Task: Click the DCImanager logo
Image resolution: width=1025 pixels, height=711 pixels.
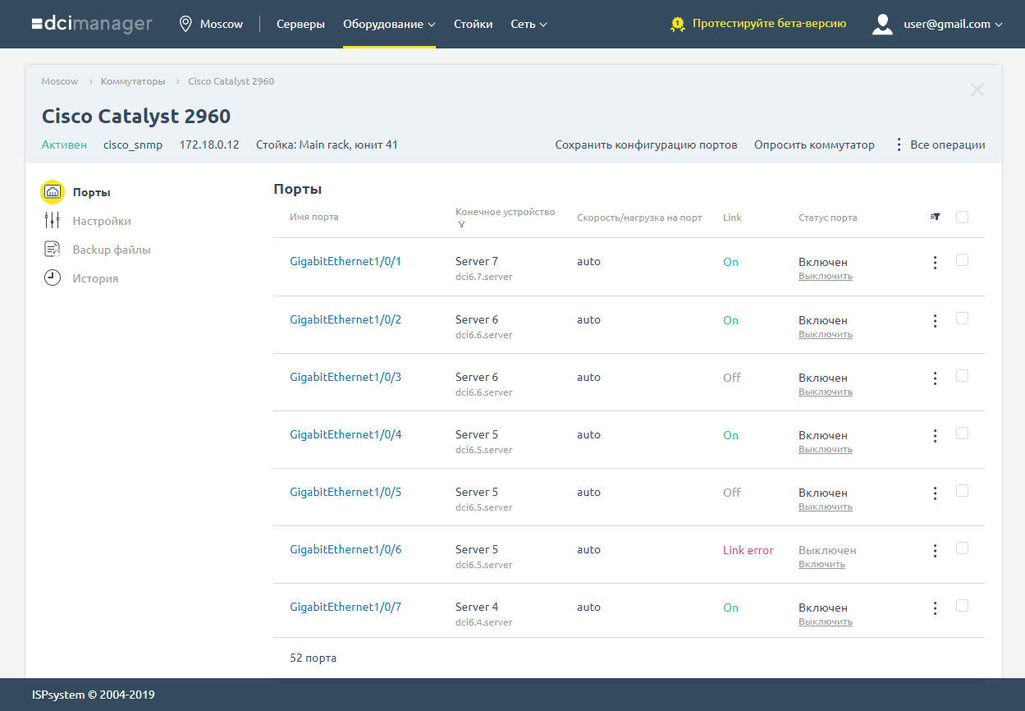Action: (92, 24)
